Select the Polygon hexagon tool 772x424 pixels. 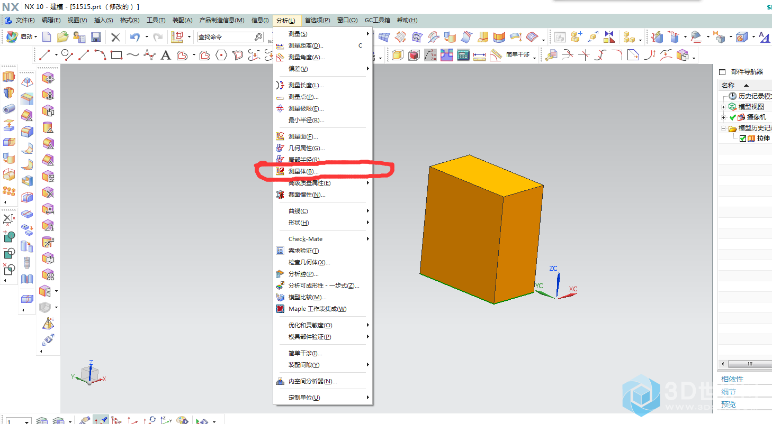221,54
